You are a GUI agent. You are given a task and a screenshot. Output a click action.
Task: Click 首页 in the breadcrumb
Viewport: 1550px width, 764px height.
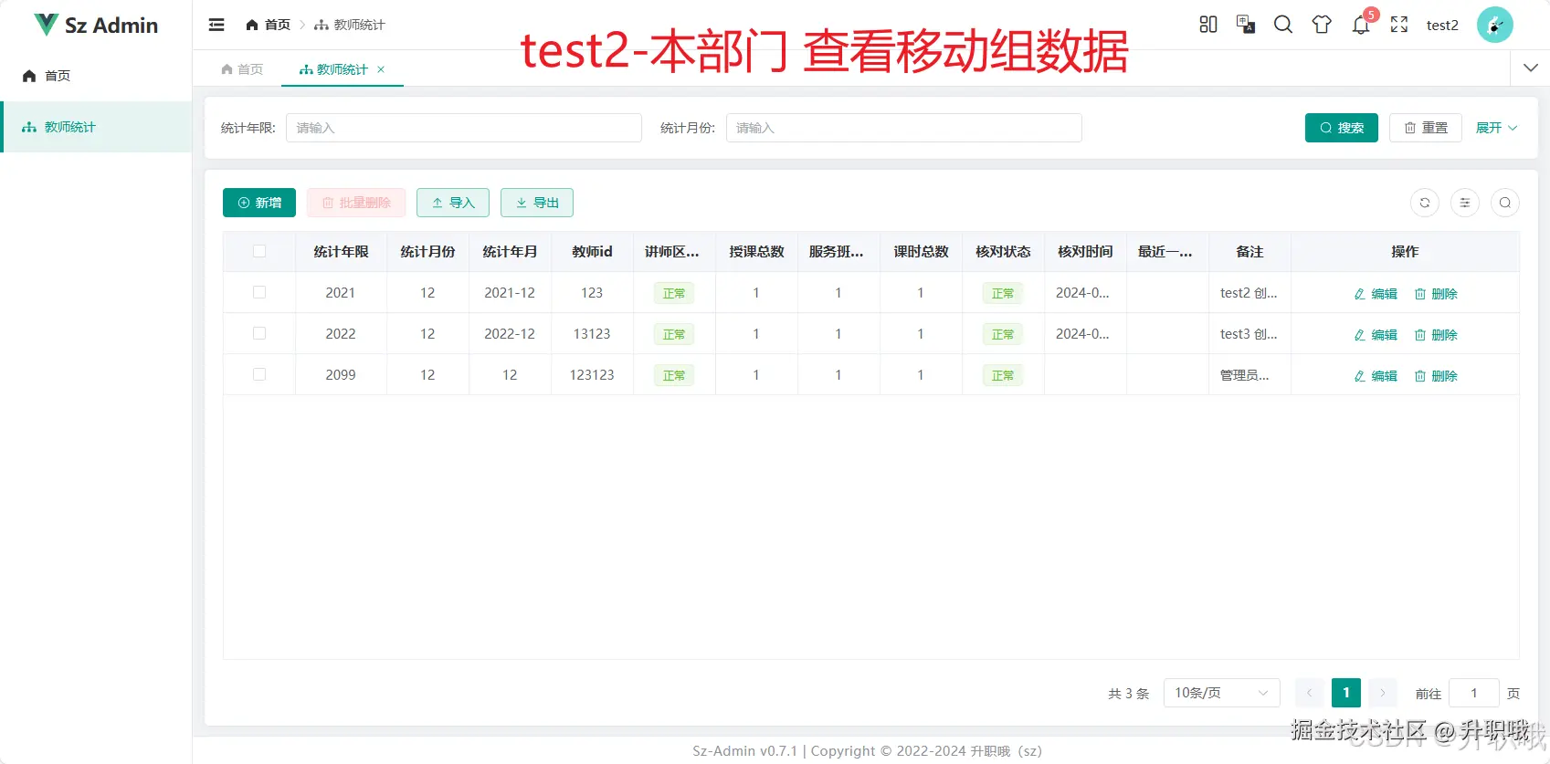coord(268,25)
